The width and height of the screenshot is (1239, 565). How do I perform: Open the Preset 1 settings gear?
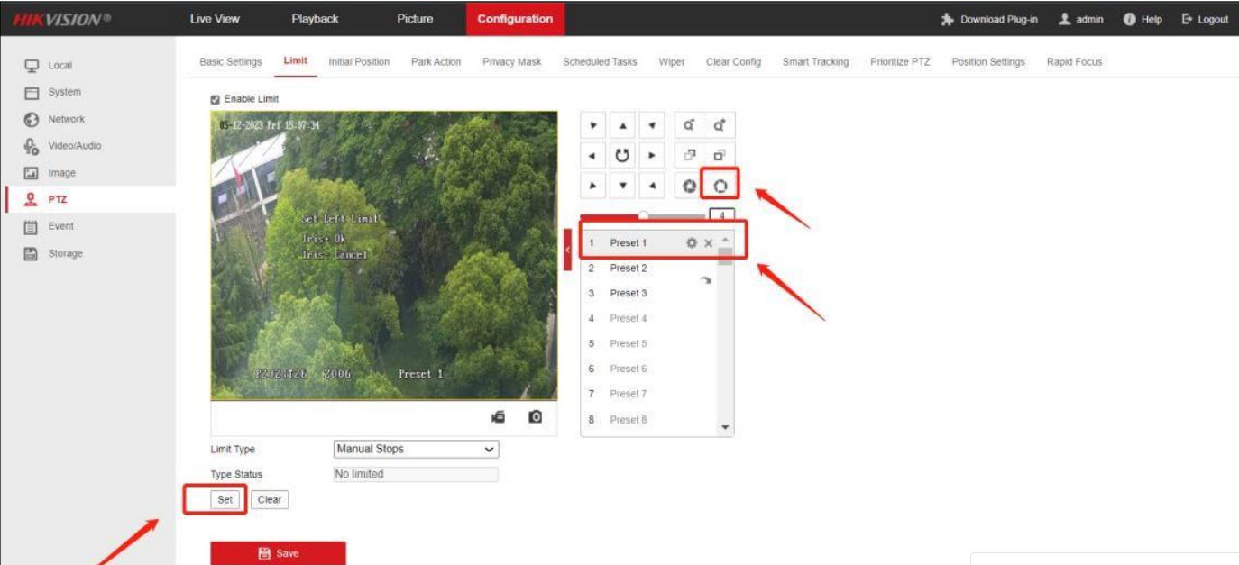click(692, 243)
